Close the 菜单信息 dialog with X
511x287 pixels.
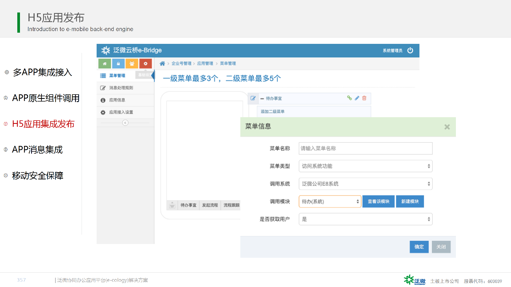(x=447, y=127)
